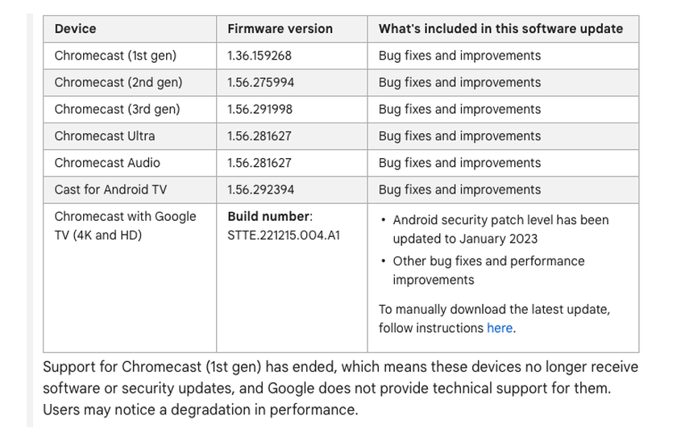Click build number STTE.221215.004.A1
This screenshot has height=437, width=685.
tap(284, 235)
